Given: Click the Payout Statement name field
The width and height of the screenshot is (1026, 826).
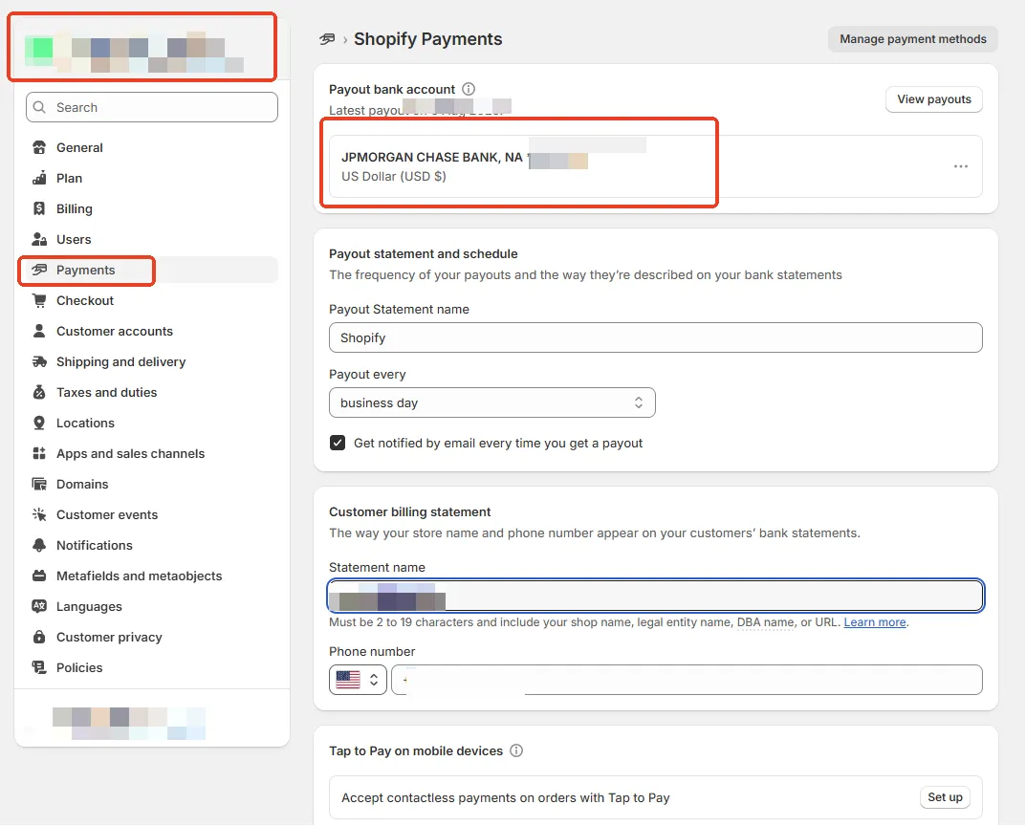Looking at the screenshot, I should pyautogui.click(x=655, y=338).
